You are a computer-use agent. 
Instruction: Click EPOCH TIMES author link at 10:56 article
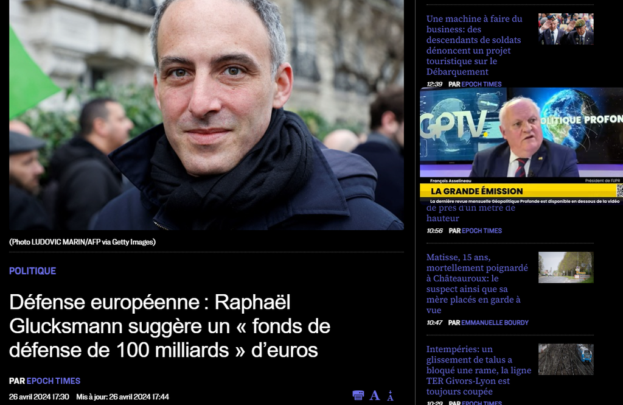[x=482, y=231]
